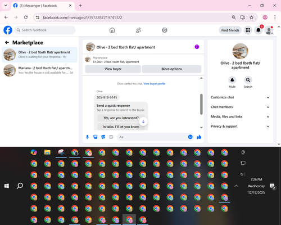Open the Friends icon in the top navigation
The image size is (281, 225).
coord(138,30)
